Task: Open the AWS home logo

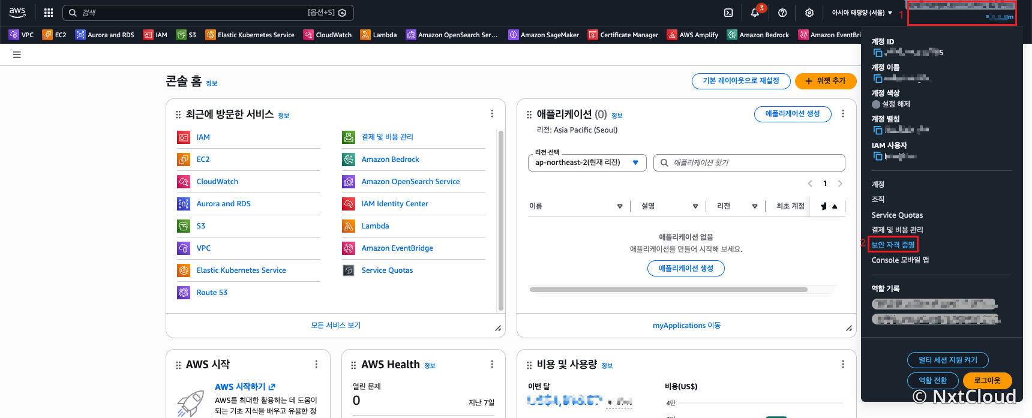Action: (x=17, y=12)
